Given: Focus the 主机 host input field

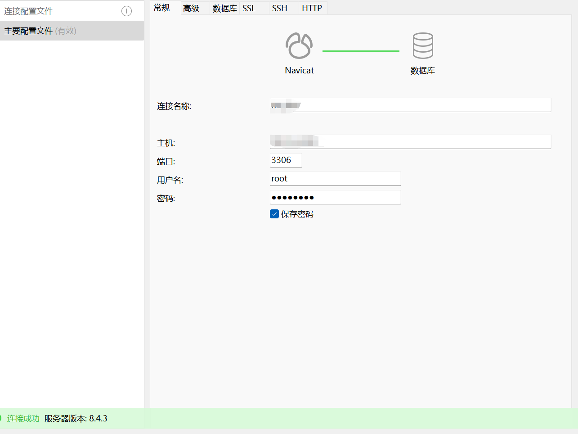Looking at the screenshot, I should (x=410, y=142).
